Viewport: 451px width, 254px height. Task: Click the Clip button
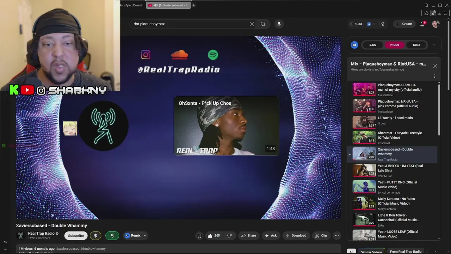tap(321, 236)
